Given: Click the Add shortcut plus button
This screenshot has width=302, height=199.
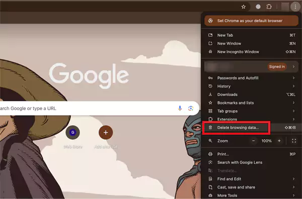Looking at the screenshot, I should (x=106, y=133).
